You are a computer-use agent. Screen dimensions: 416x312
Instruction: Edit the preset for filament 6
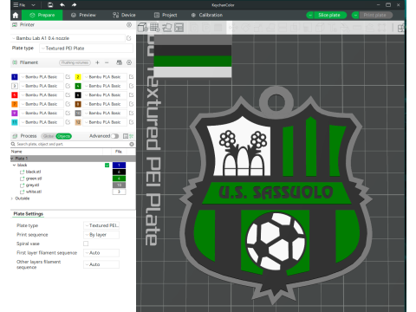coord(131,94)
